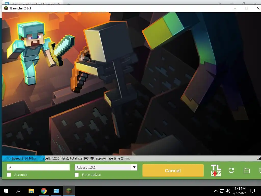Click the Accounts label

(x=21, y=175)
